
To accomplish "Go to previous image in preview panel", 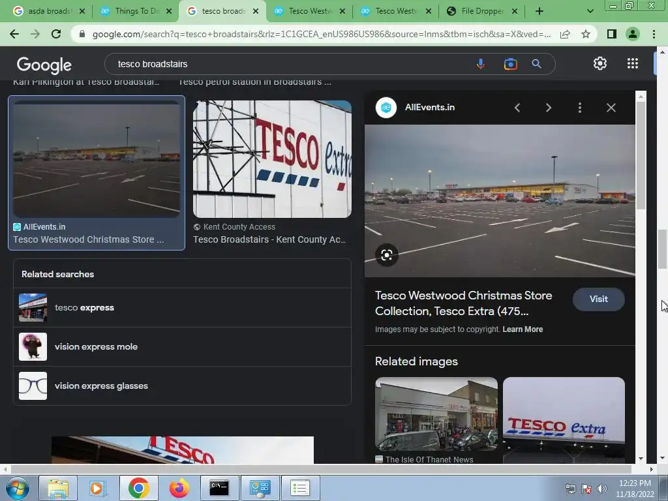I will pos(517,108).
